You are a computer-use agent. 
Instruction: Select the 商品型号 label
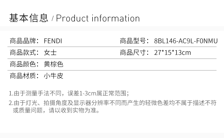click(134, 41)
